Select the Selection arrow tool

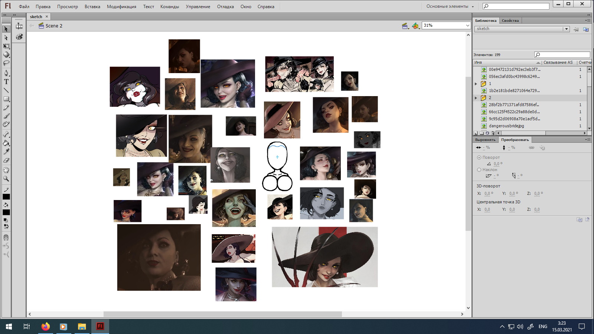pyautogui.click(x=6, y=29)
